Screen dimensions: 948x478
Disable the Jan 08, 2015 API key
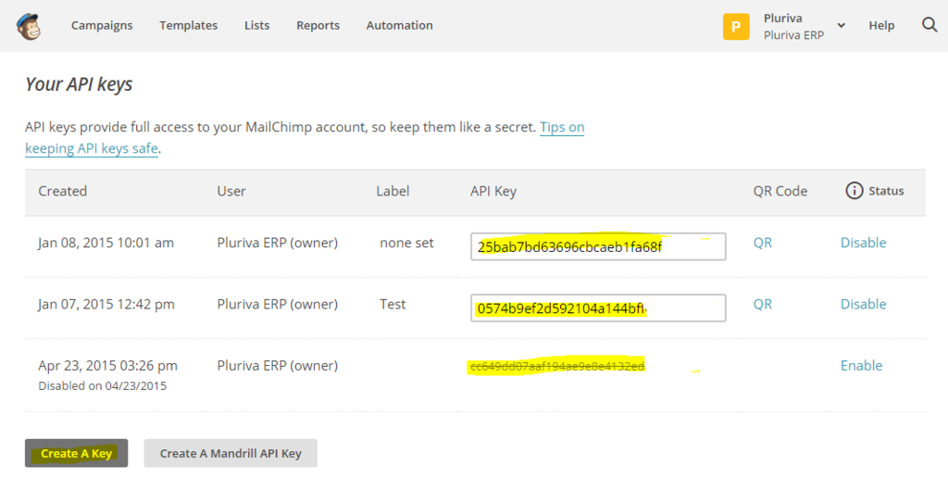[x=863, y=243]
